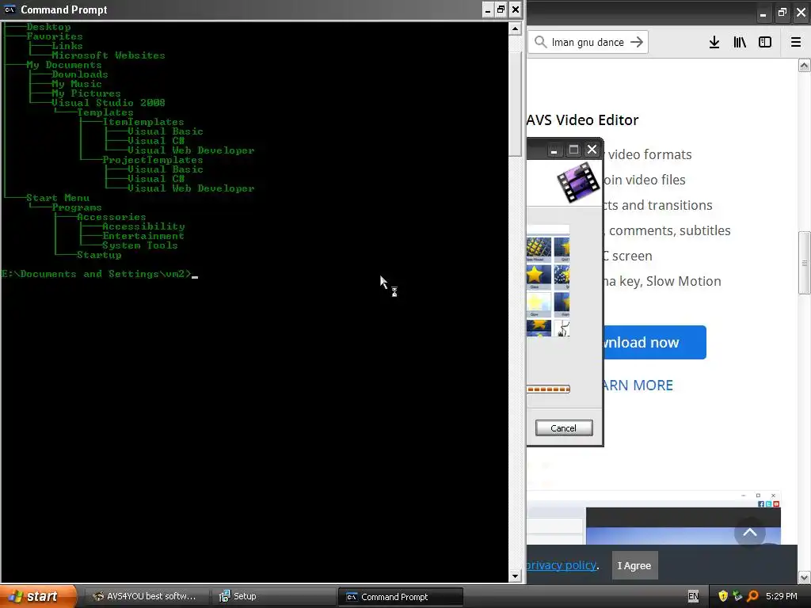Click the golden mosaic effect thumbnail in Setup

click(539, 249)
